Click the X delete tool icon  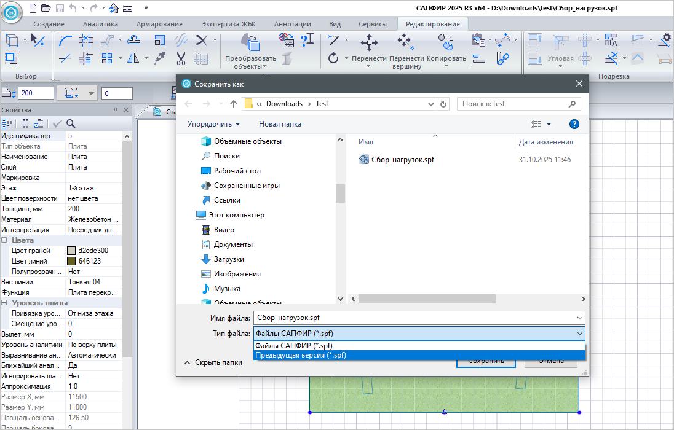click(x=202, y=41)
